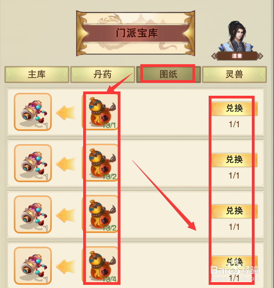Click the 门派宝库 title banner

136,33
